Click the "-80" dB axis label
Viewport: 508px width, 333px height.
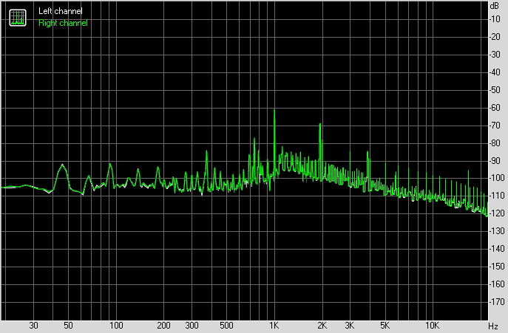click(x=495, y=143)
